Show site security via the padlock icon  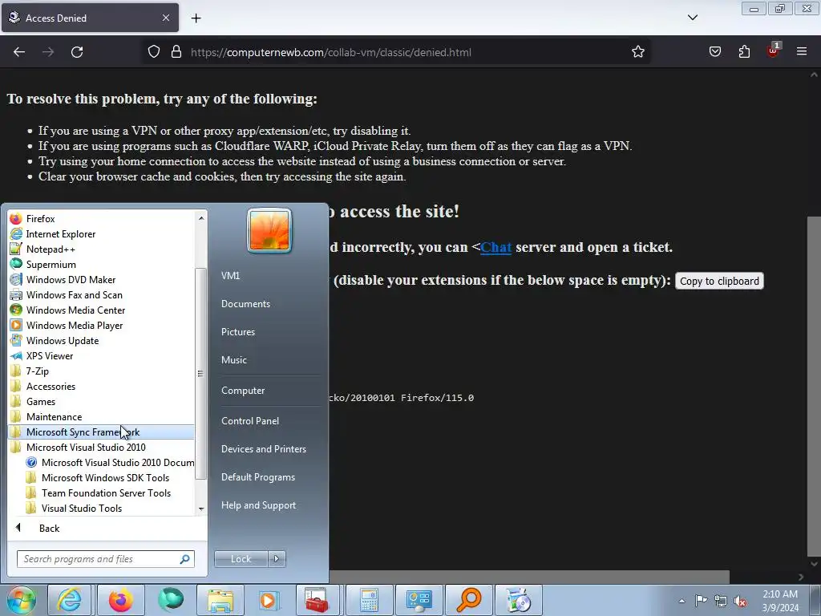[x=176, y=52]
